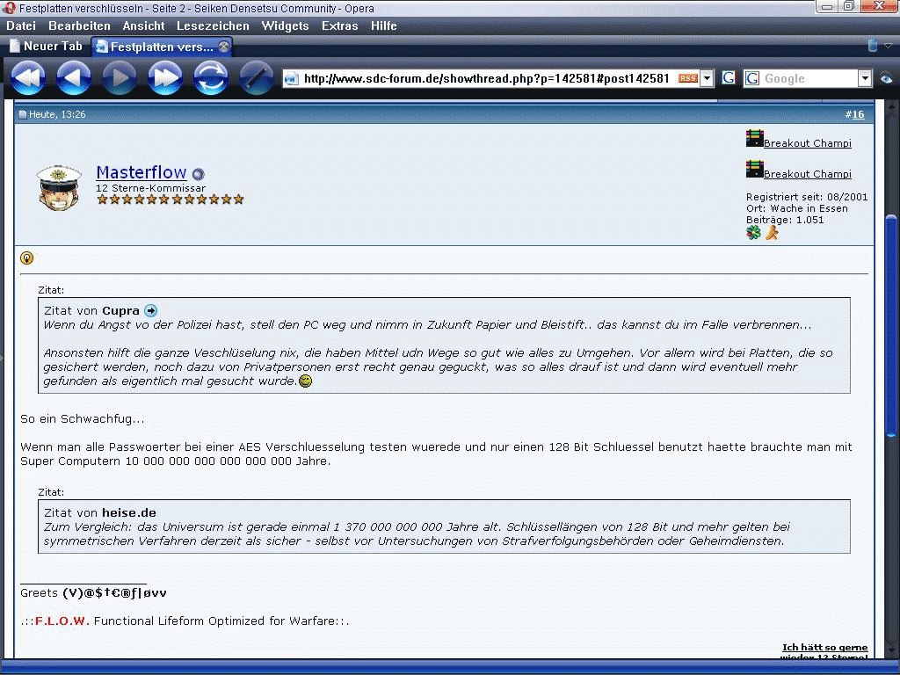Click 'Registriert seit: 08/2001' text
The height and width of the screenshot is (675, 900).
807,197
